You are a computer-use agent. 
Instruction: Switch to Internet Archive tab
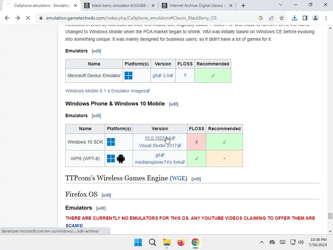point(197,6)
